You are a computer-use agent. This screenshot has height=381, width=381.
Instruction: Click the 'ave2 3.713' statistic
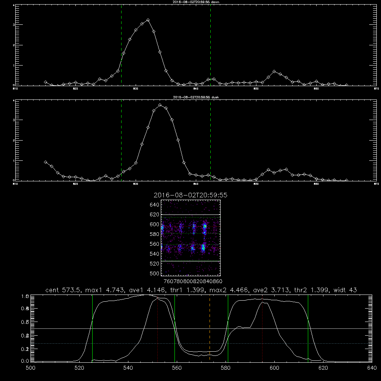[271, 290]
